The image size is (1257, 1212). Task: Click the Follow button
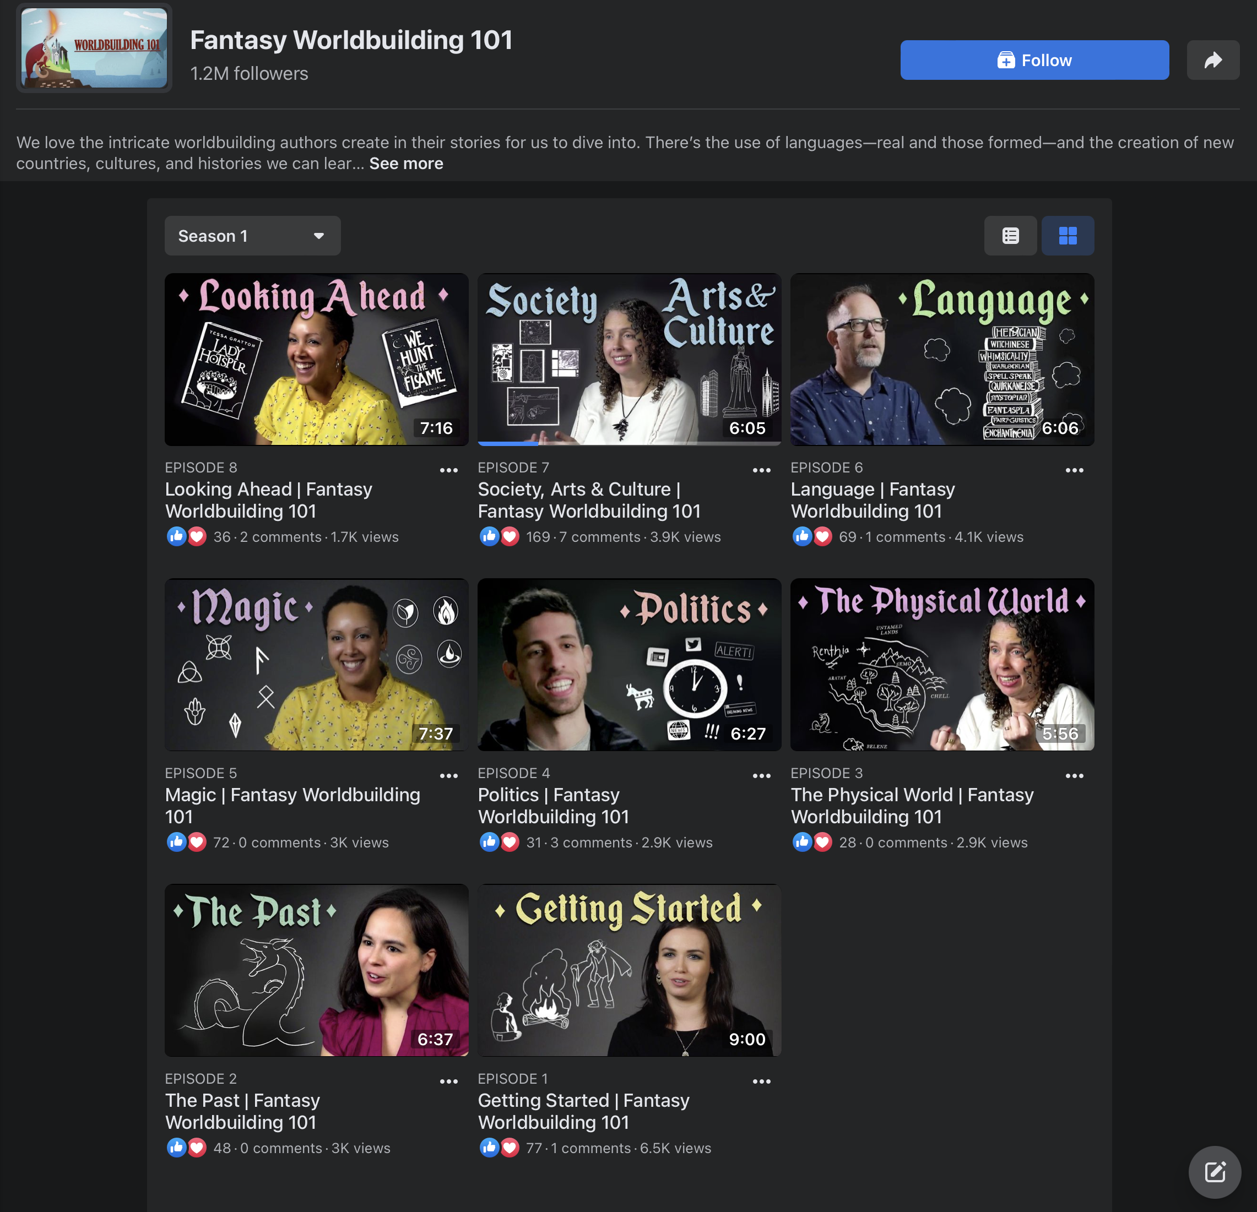[x=1034, y=60]
